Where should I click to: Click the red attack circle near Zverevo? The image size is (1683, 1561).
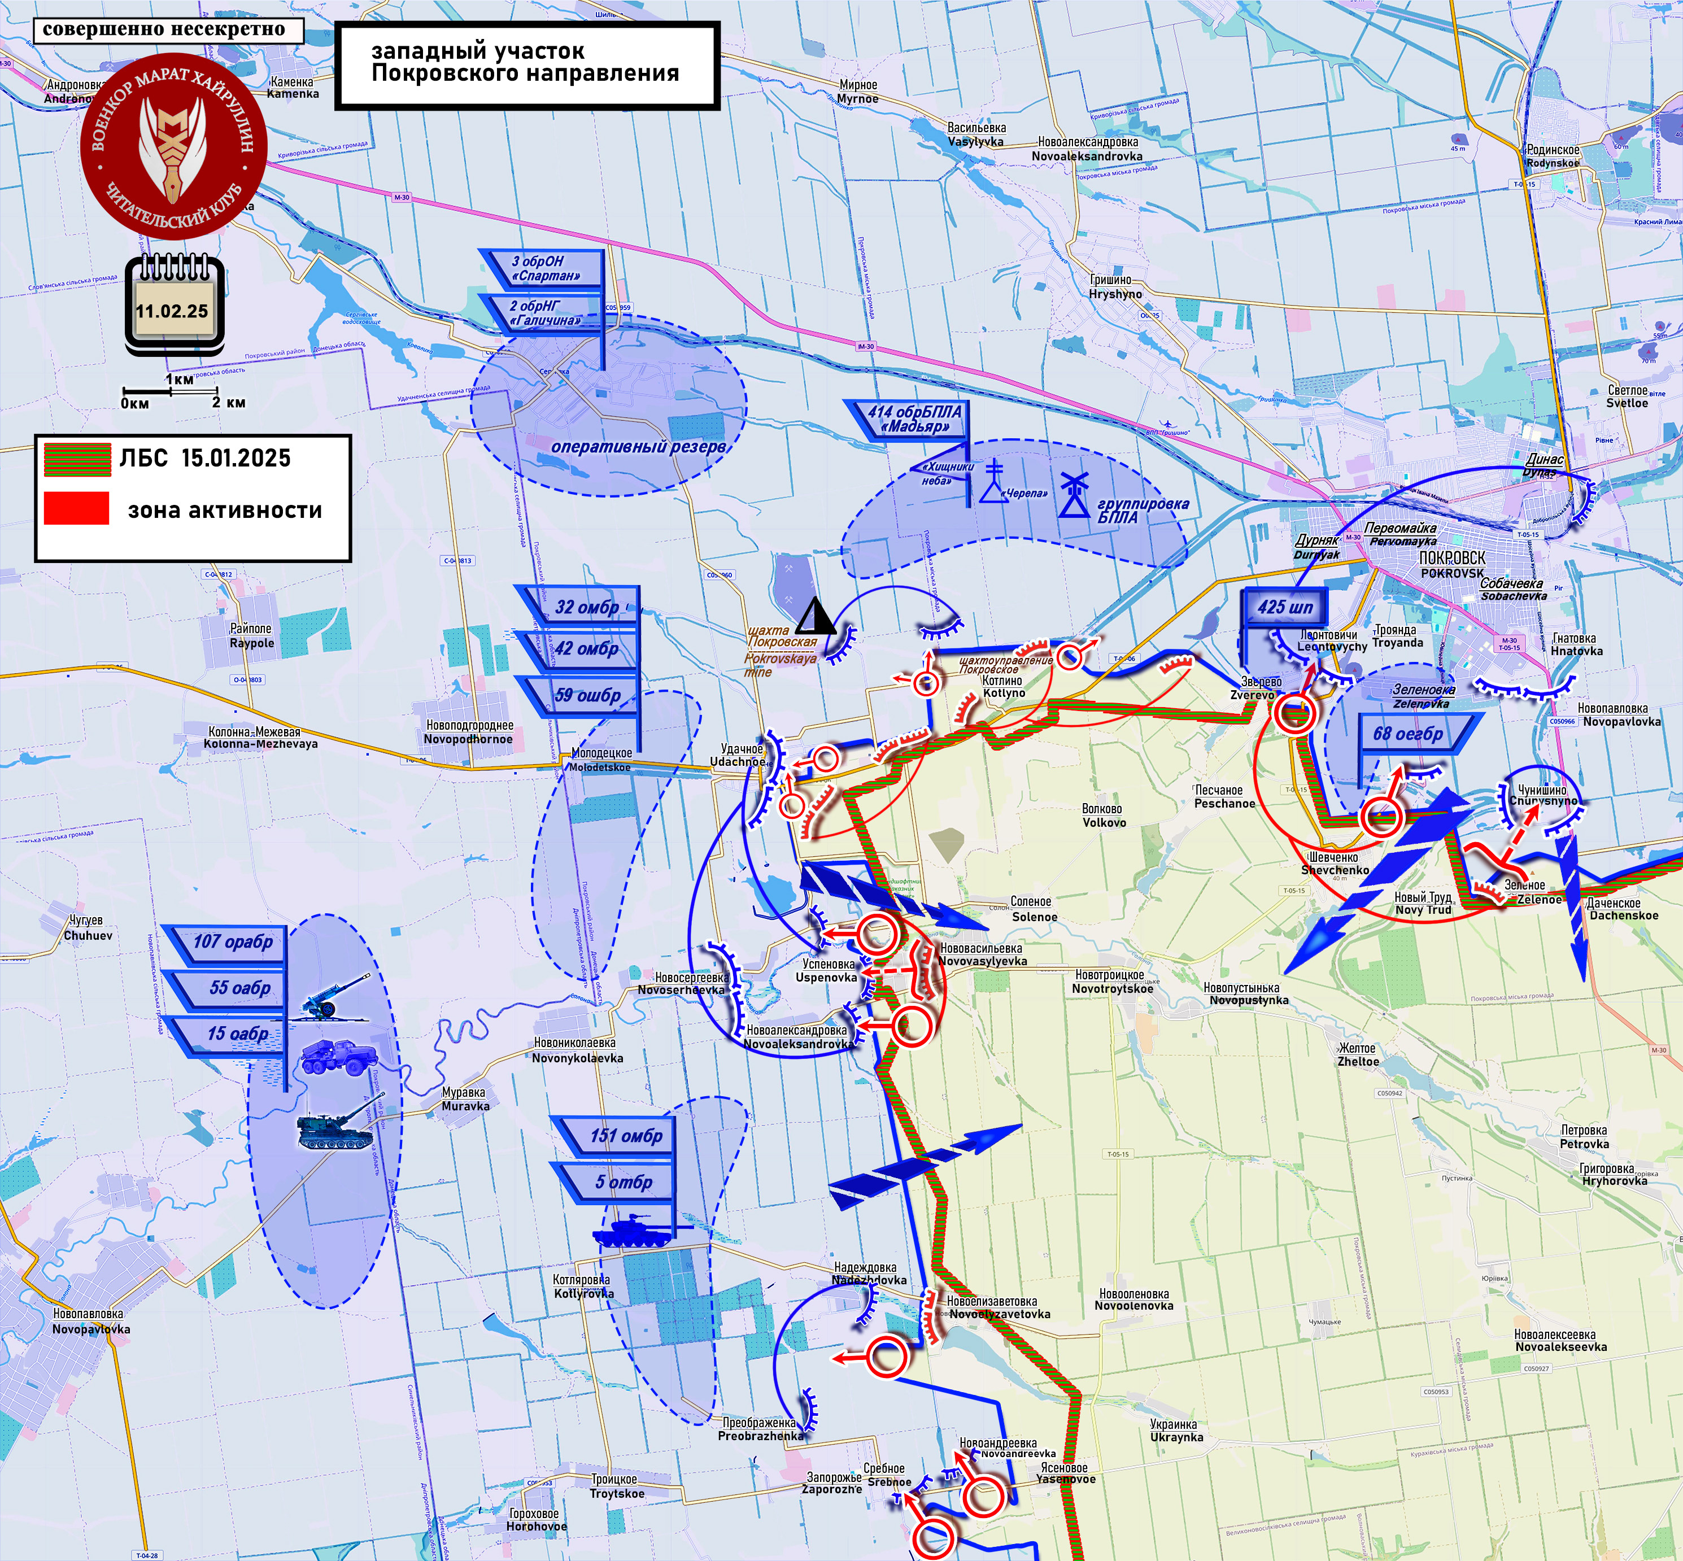(1295, 714)
